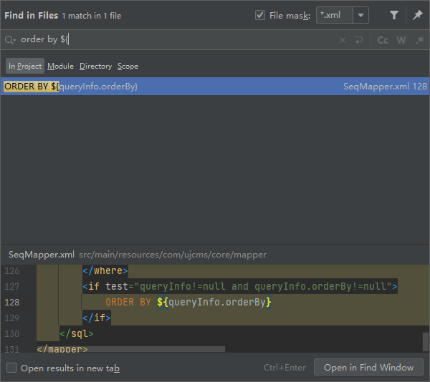Toggle Regex option

pyautogui.click(x=419, y=40)
